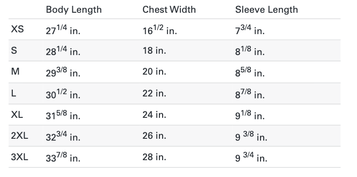The width and height of the screenshot is (357, 177).
Task: Select the 32 3/4 in. body length cell
Action: click(x=63, y=137)
